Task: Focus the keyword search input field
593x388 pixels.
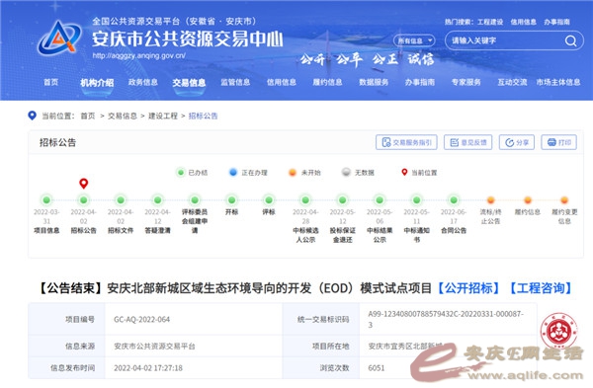Action: click(x=506, y=40)
